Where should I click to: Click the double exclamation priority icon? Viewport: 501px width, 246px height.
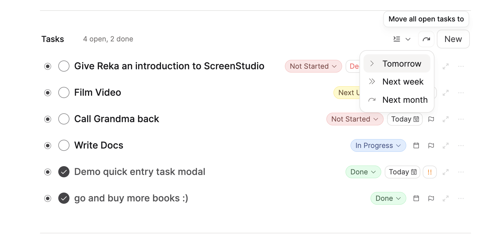click(429, 172)
